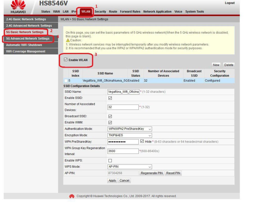Open 2.4G Basic Network Settings in sidebar

click(x=31, y=19)
